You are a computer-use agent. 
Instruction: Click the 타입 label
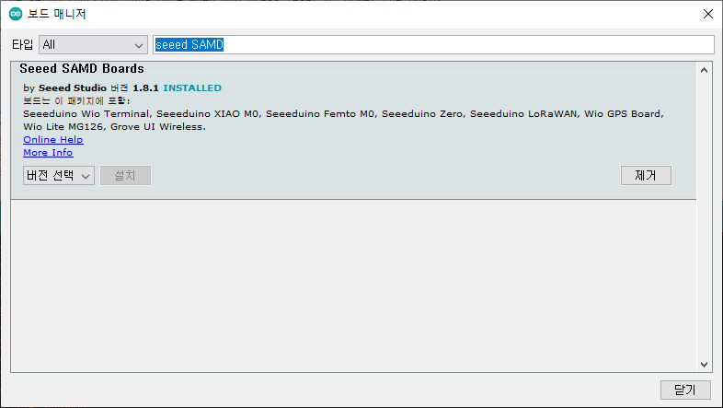(23, 45)
